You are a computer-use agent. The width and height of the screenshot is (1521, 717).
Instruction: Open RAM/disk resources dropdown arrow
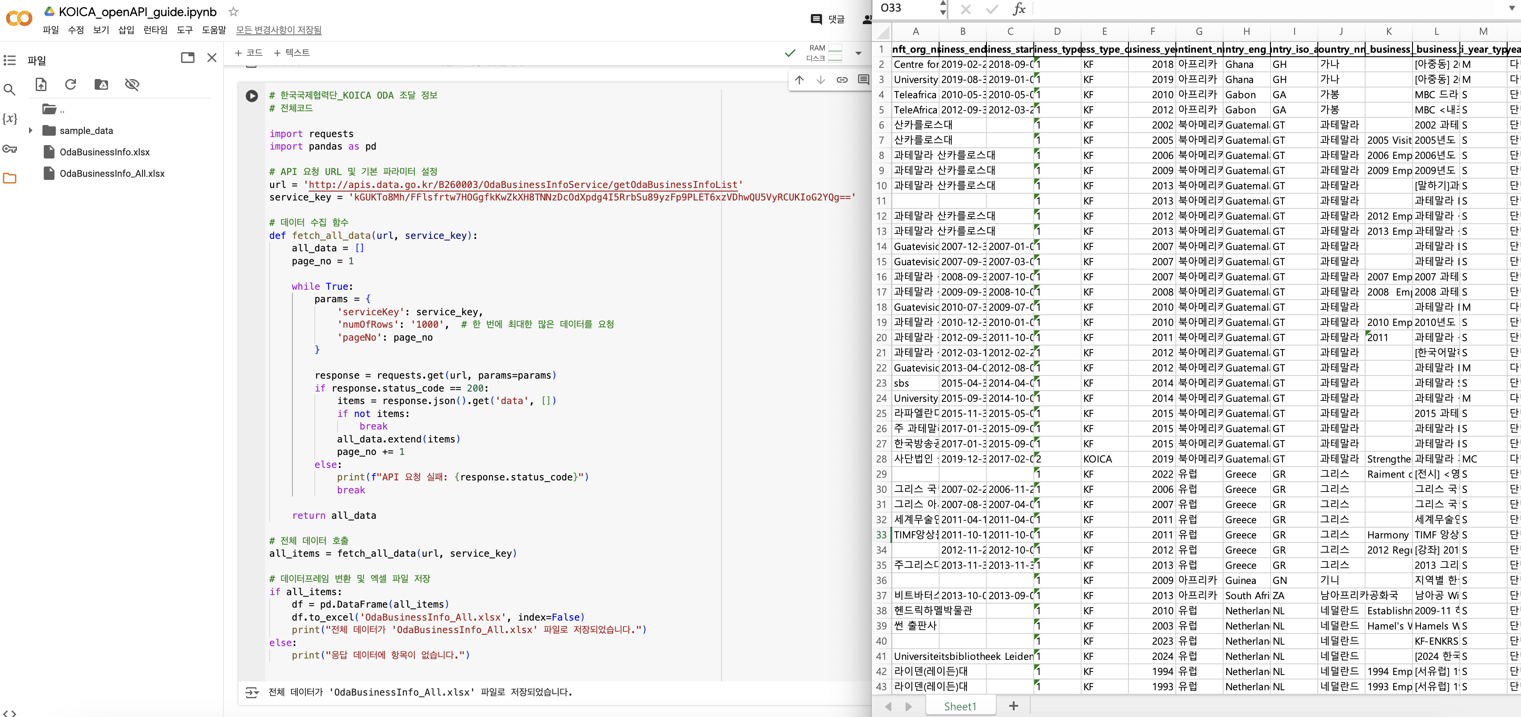[x=858, y=53]
